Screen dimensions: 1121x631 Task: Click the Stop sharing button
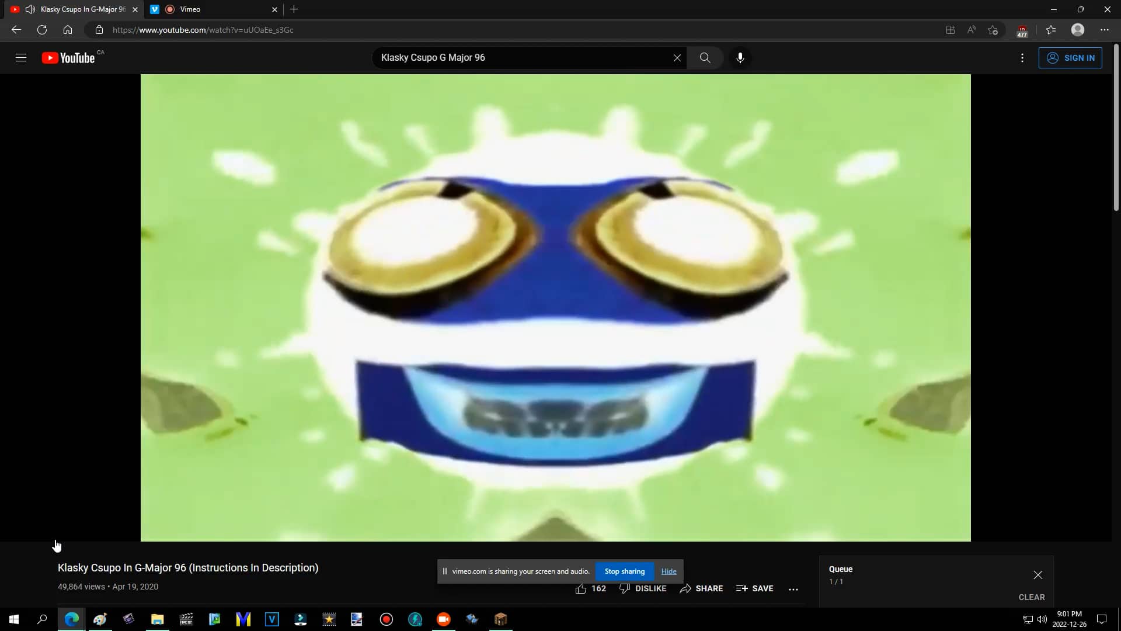pos(625,571)
